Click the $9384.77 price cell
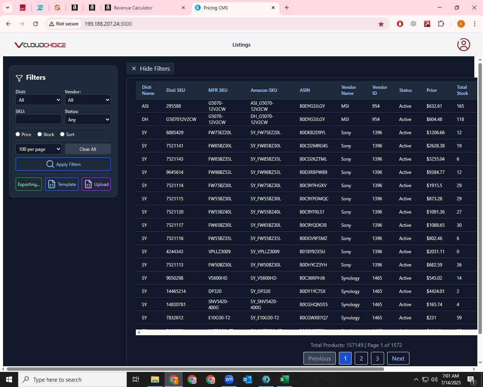This screenshot has height=387, width=483. 435,172
